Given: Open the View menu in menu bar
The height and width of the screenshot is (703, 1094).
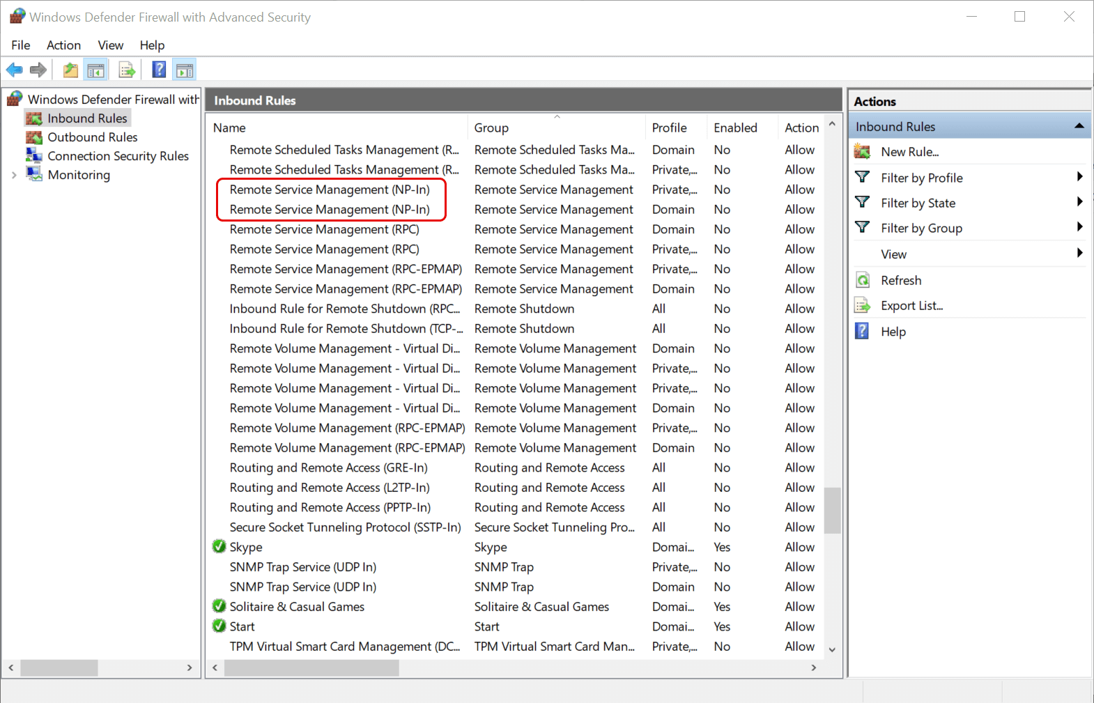Looking at the screenshot, I should click(110, 45).
